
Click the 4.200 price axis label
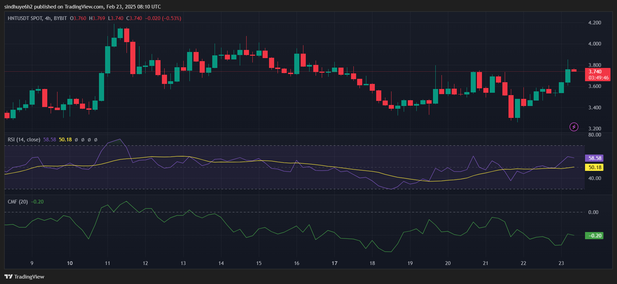[595, 23]
